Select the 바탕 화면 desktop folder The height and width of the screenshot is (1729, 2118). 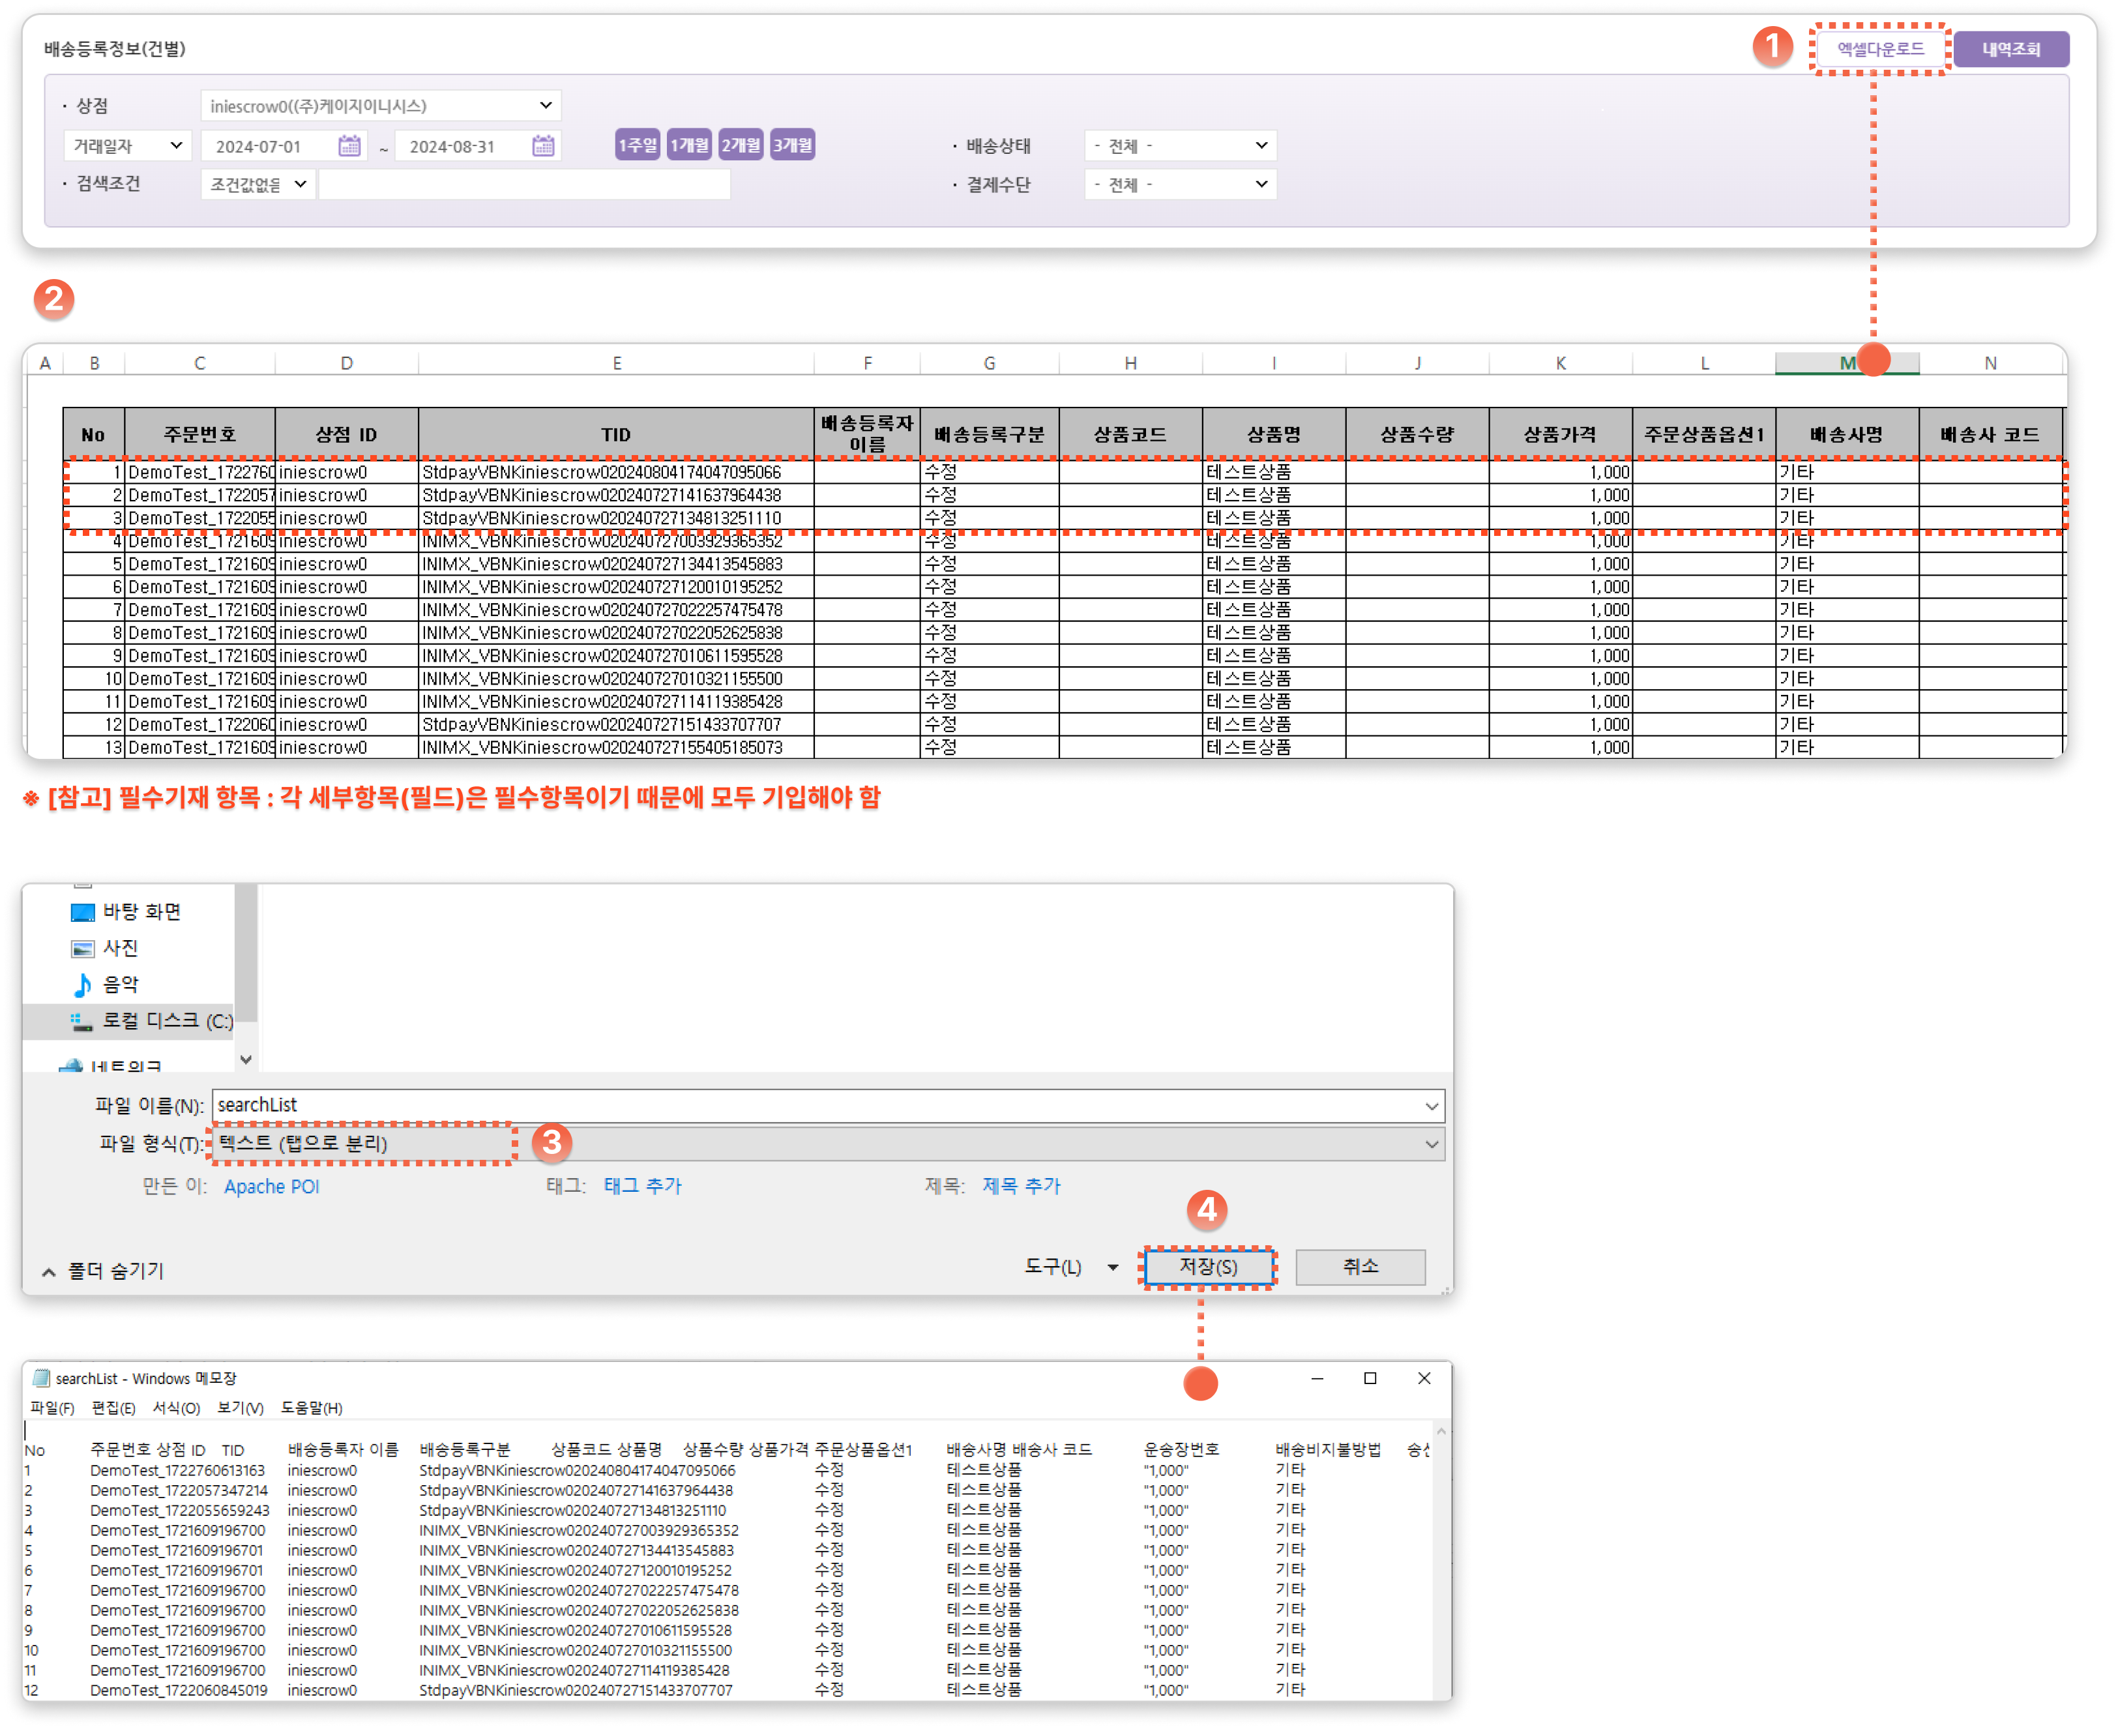tap(126, 911)
